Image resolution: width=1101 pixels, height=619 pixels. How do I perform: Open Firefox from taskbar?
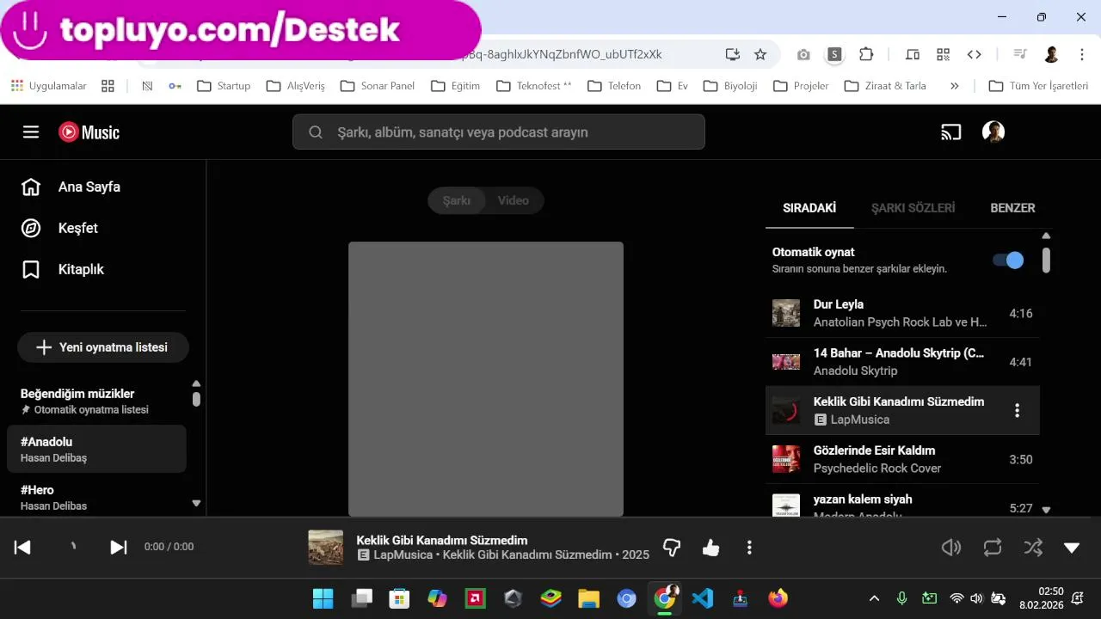coord(778,598)
